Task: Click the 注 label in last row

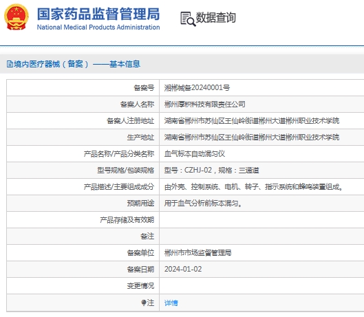Action: click(151, 303)
